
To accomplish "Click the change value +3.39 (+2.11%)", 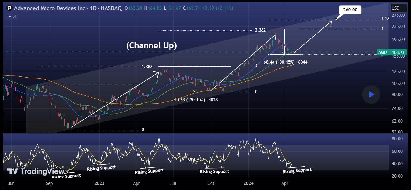I will click(x=217, y=8).
